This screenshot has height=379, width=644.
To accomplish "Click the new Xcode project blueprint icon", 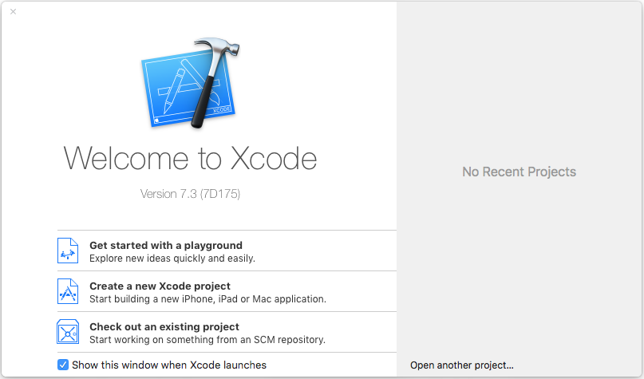I will (x=68, y=291).
